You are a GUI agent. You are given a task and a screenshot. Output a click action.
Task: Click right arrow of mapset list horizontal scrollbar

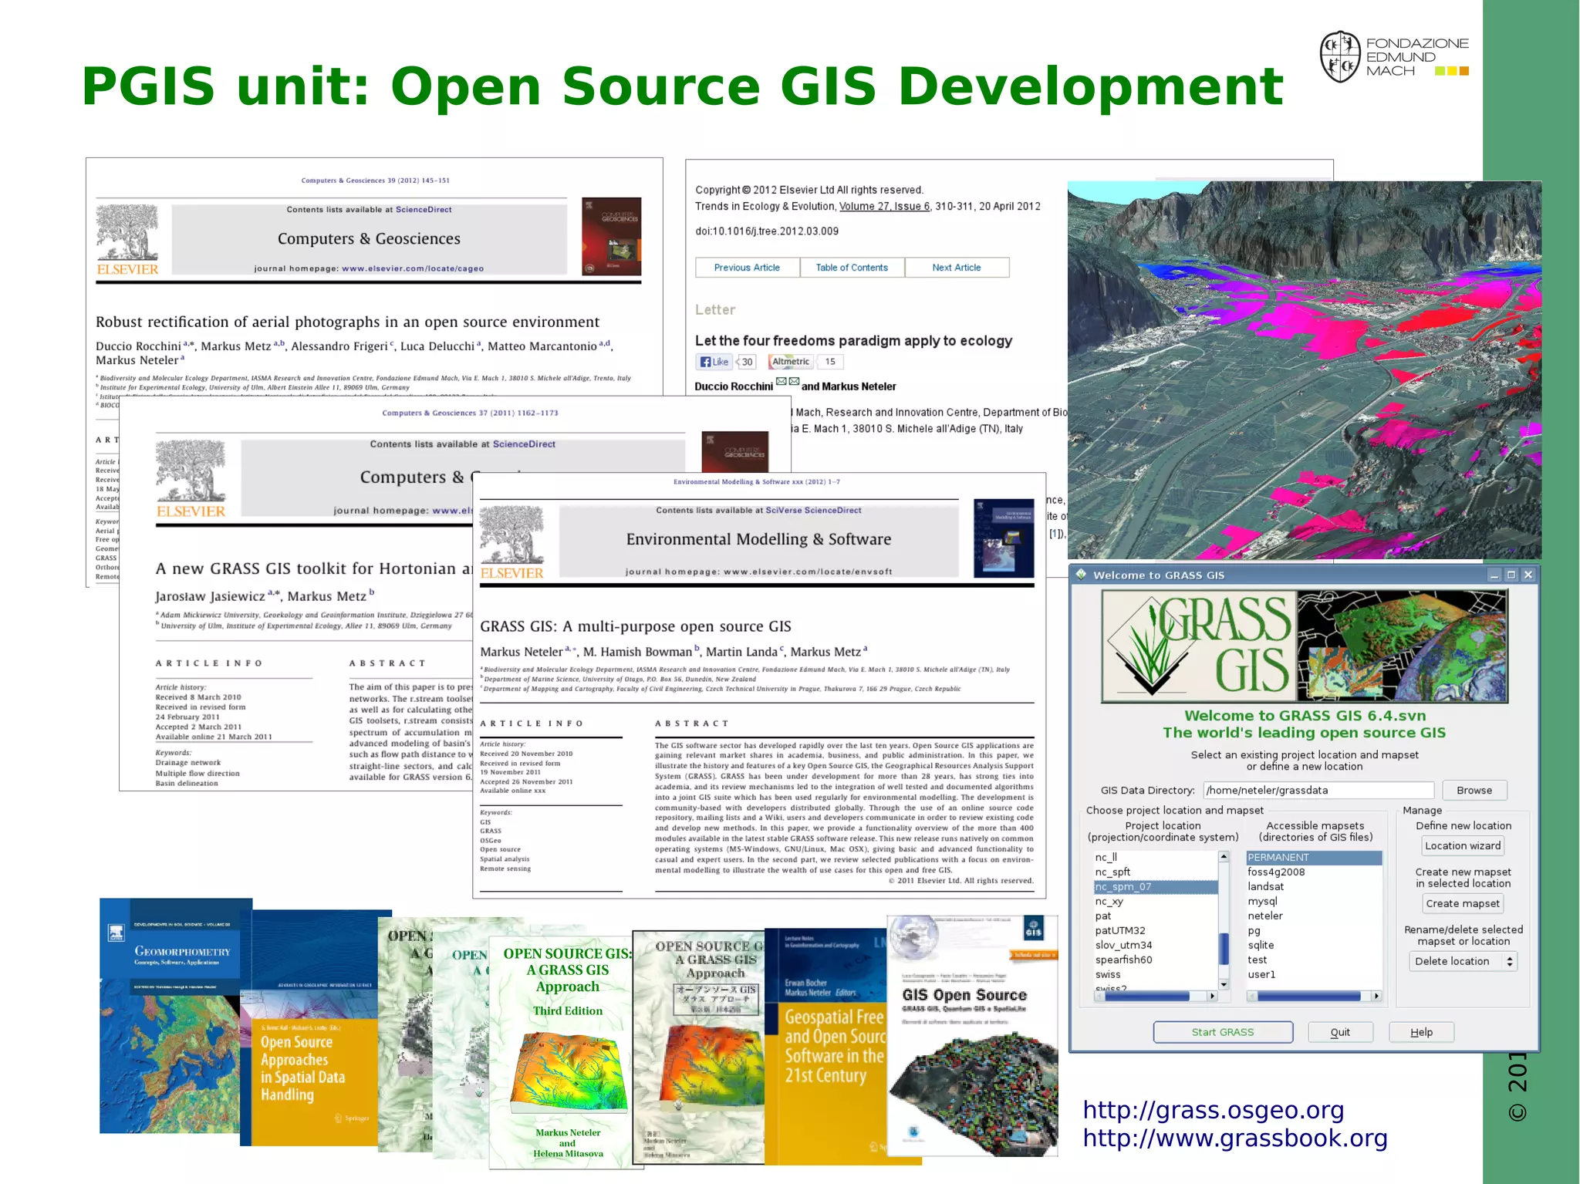point(1376,997)
